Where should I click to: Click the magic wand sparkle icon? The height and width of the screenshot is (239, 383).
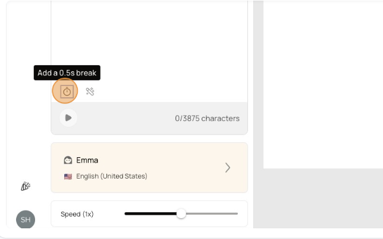(90, 91)
